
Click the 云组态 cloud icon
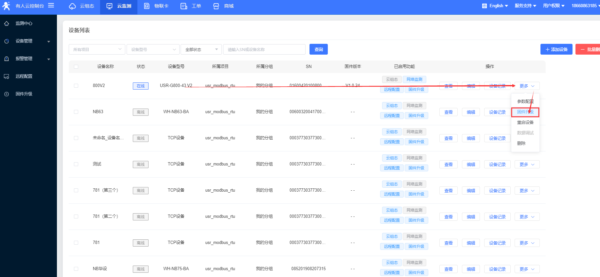(72, 6)
